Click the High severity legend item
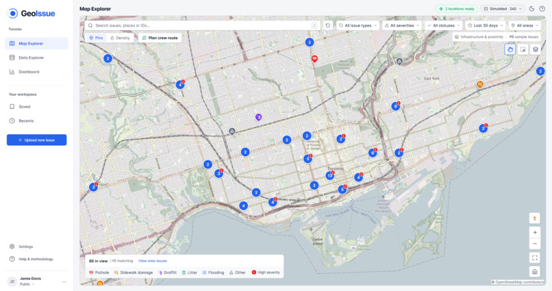The width and height of the screenshot is (552, 291). coord(266,273)
